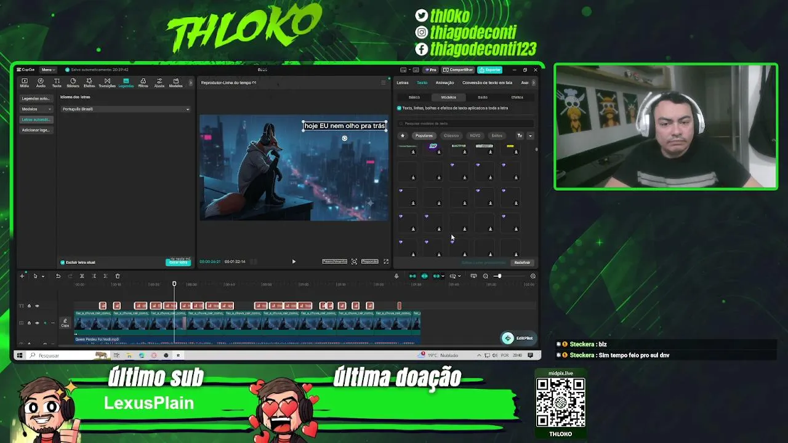Select the Efeitos sub-tab in the properties panel
The width and height of the screenshot is (788, 443).
click(x=517, y=97)
